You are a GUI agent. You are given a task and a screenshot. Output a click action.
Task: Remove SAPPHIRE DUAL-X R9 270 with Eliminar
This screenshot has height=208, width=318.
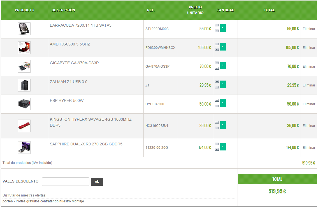(x=309, y=147)
